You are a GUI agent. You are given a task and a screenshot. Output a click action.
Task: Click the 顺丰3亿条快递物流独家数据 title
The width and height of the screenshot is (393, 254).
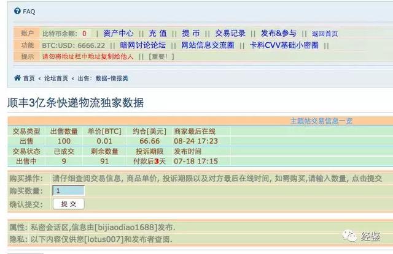click(76, 103)
